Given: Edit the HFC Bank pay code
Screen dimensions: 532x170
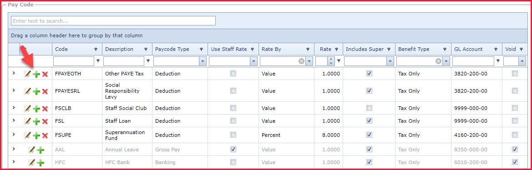Looking at the screenshot, I should [31, 163].
